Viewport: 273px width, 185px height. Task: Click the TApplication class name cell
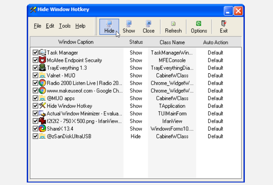(x=172, y=106)
